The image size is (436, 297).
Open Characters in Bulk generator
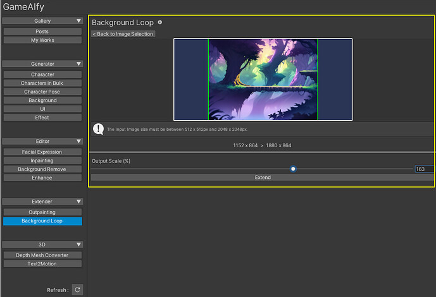[x=42, y=83]
